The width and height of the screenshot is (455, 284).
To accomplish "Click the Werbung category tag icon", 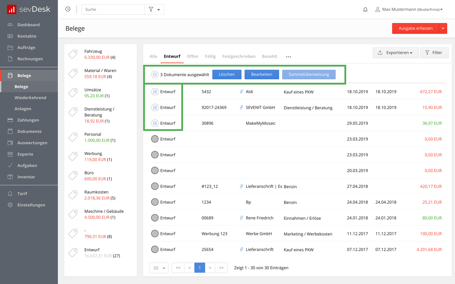I will (73, 157).
